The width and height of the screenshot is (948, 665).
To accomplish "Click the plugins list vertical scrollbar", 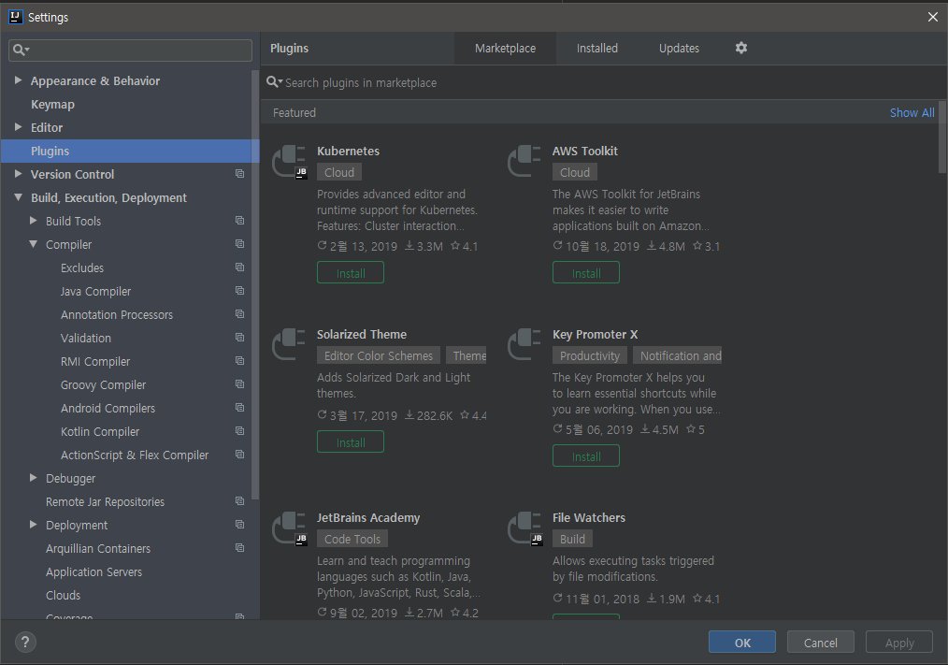I will pos(942,137).
